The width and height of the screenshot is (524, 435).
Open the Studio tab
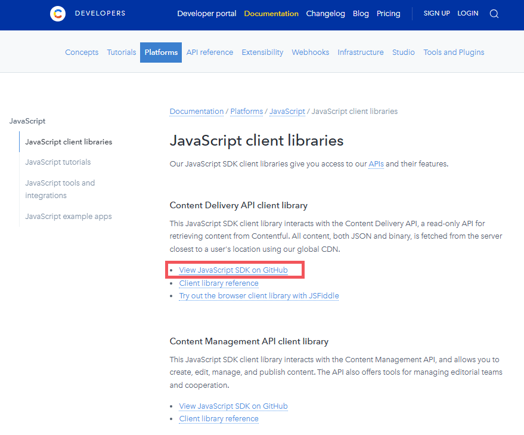click(404, 52)
